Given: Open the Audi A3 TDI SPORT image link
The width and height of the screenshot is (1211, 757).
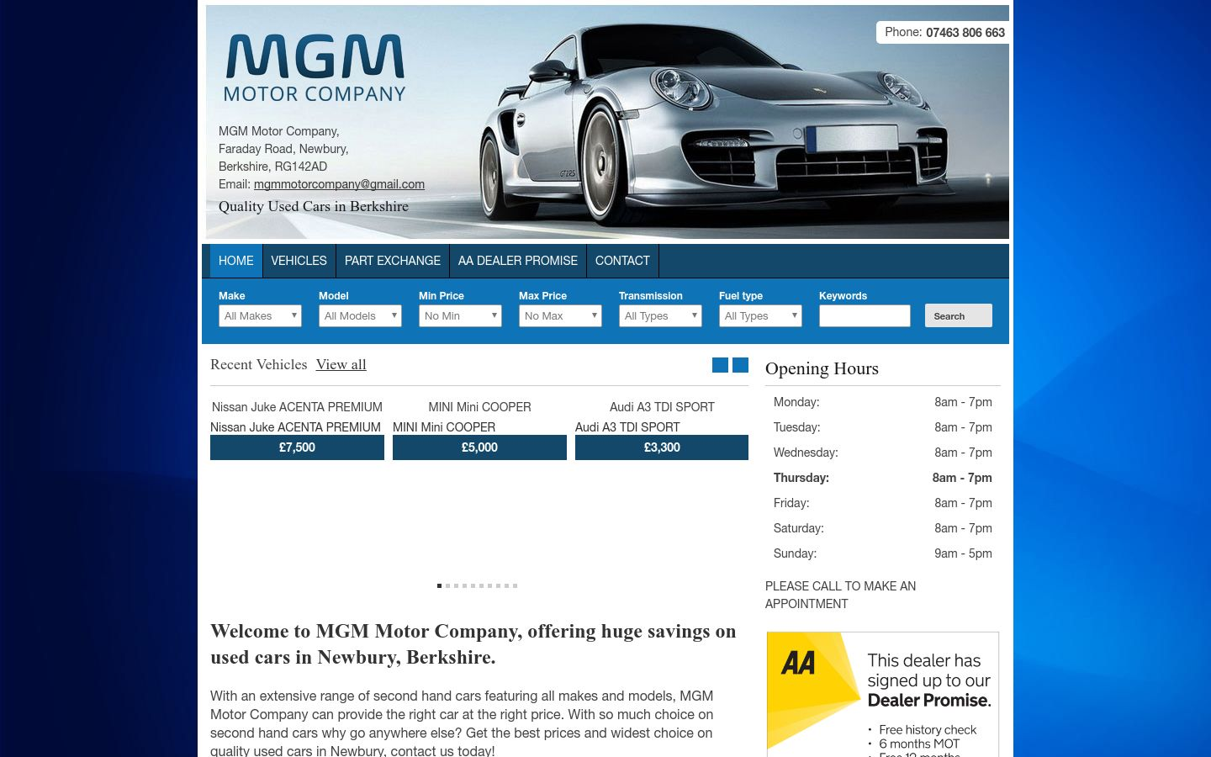Looking at the screenshot, I should pyautogui.click(x=662, y=407).
